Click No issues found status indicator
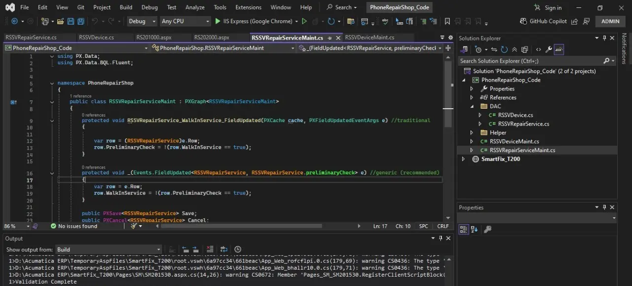The height and width of the screenshot is (286, 632). 74,226
